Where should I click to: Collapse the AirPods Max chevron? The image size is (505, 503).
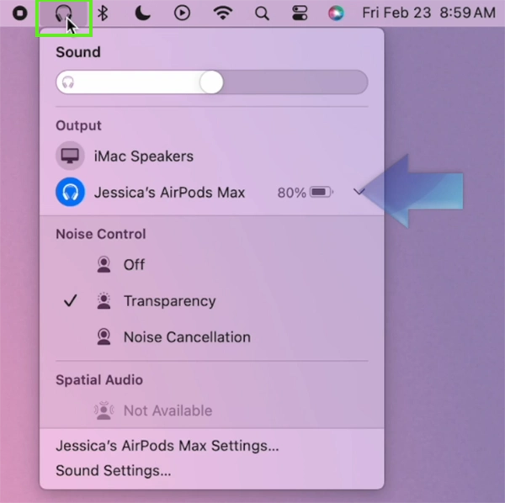click(359, 192)
